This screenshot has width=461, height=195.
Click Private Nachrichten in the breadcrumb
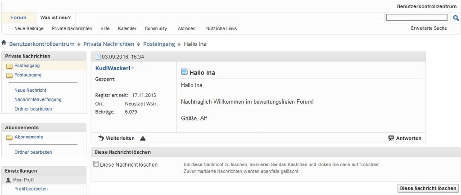109,44
